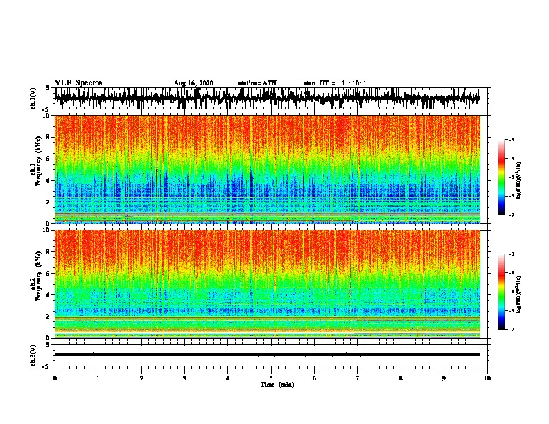
Task: Select the date text "Aug.16, 2020"
Action: point(193,83)
